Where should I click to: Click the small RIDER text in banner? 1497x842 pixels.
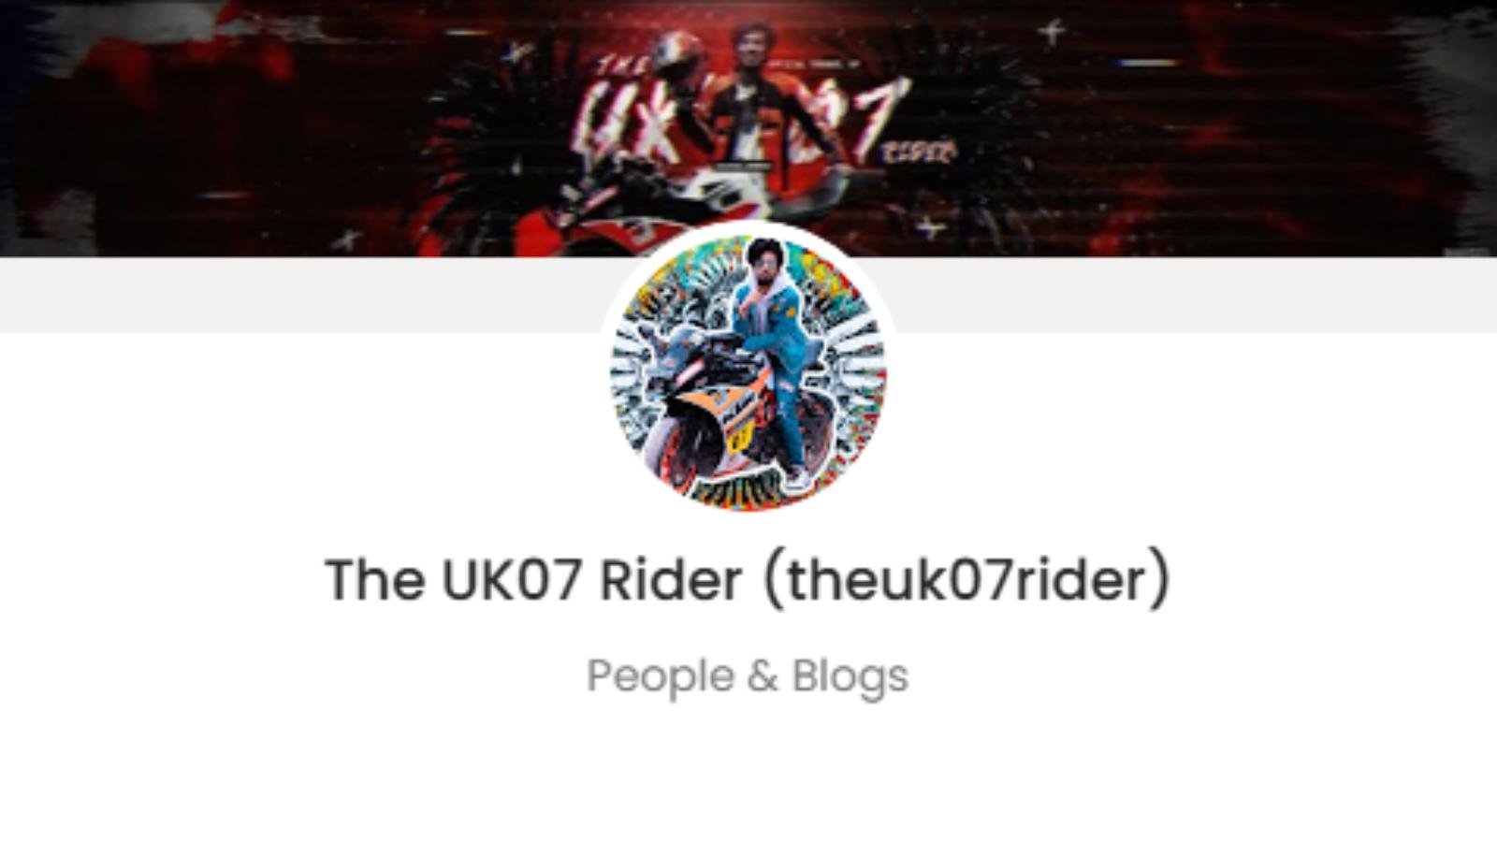coord(921,152)
